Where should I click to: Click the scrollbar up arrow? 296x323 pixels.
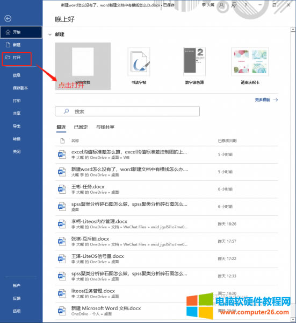[293, 30]
